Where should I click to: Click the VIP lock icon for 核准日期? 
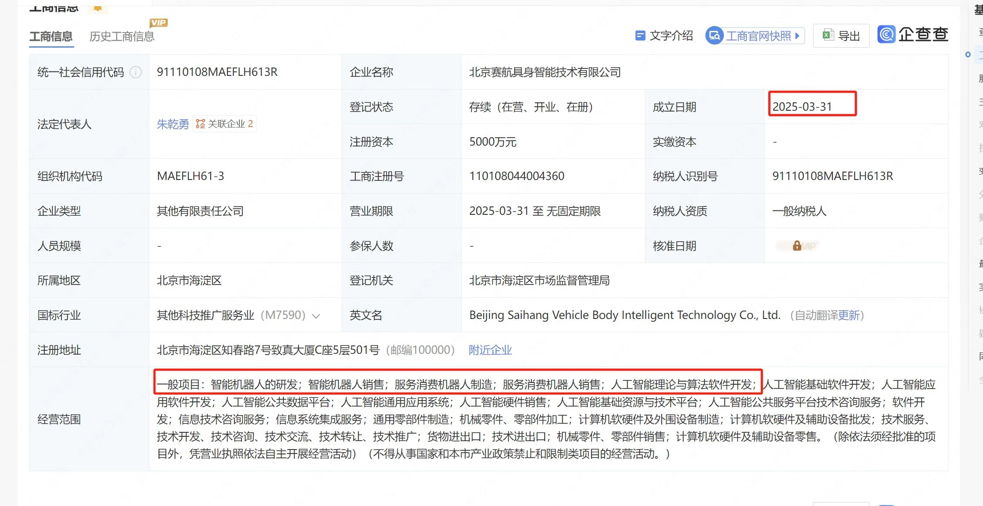tap(797, 246)
